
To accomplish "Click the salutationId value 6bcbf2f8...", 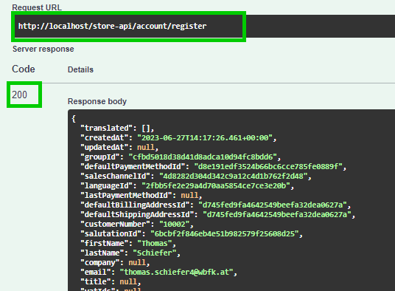I will [x=225, y=233].
